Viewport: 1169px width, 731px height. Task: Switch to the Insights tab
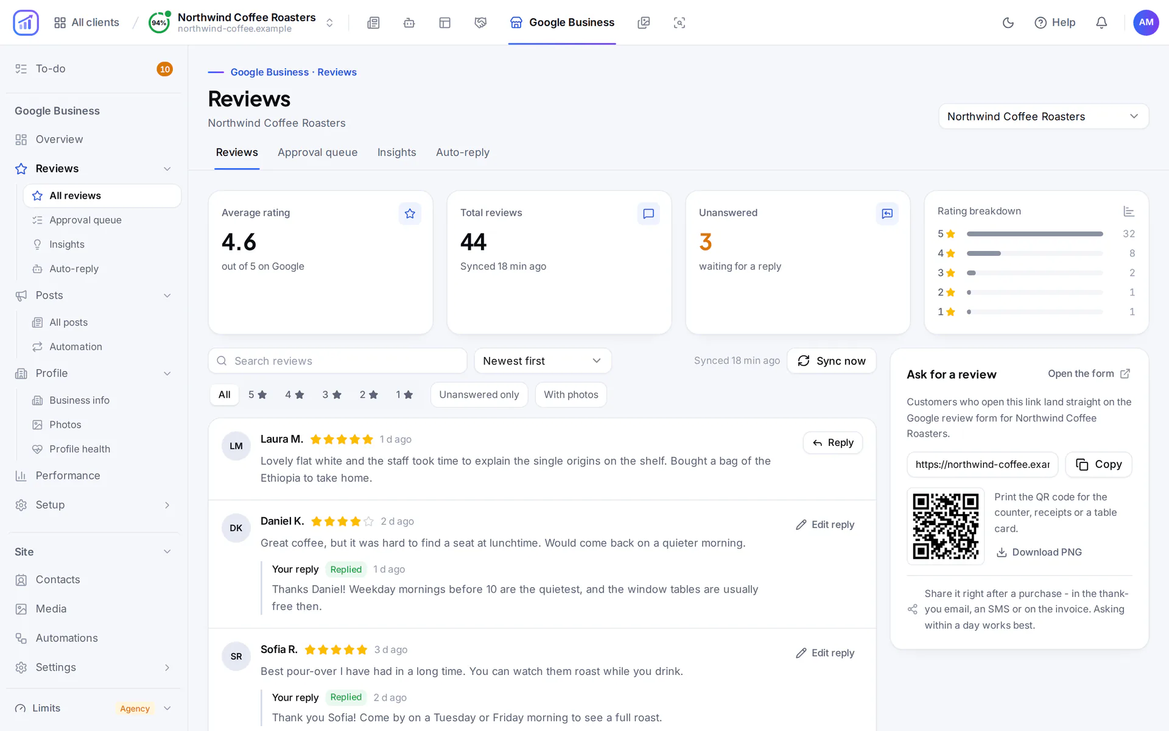(396, 152)
